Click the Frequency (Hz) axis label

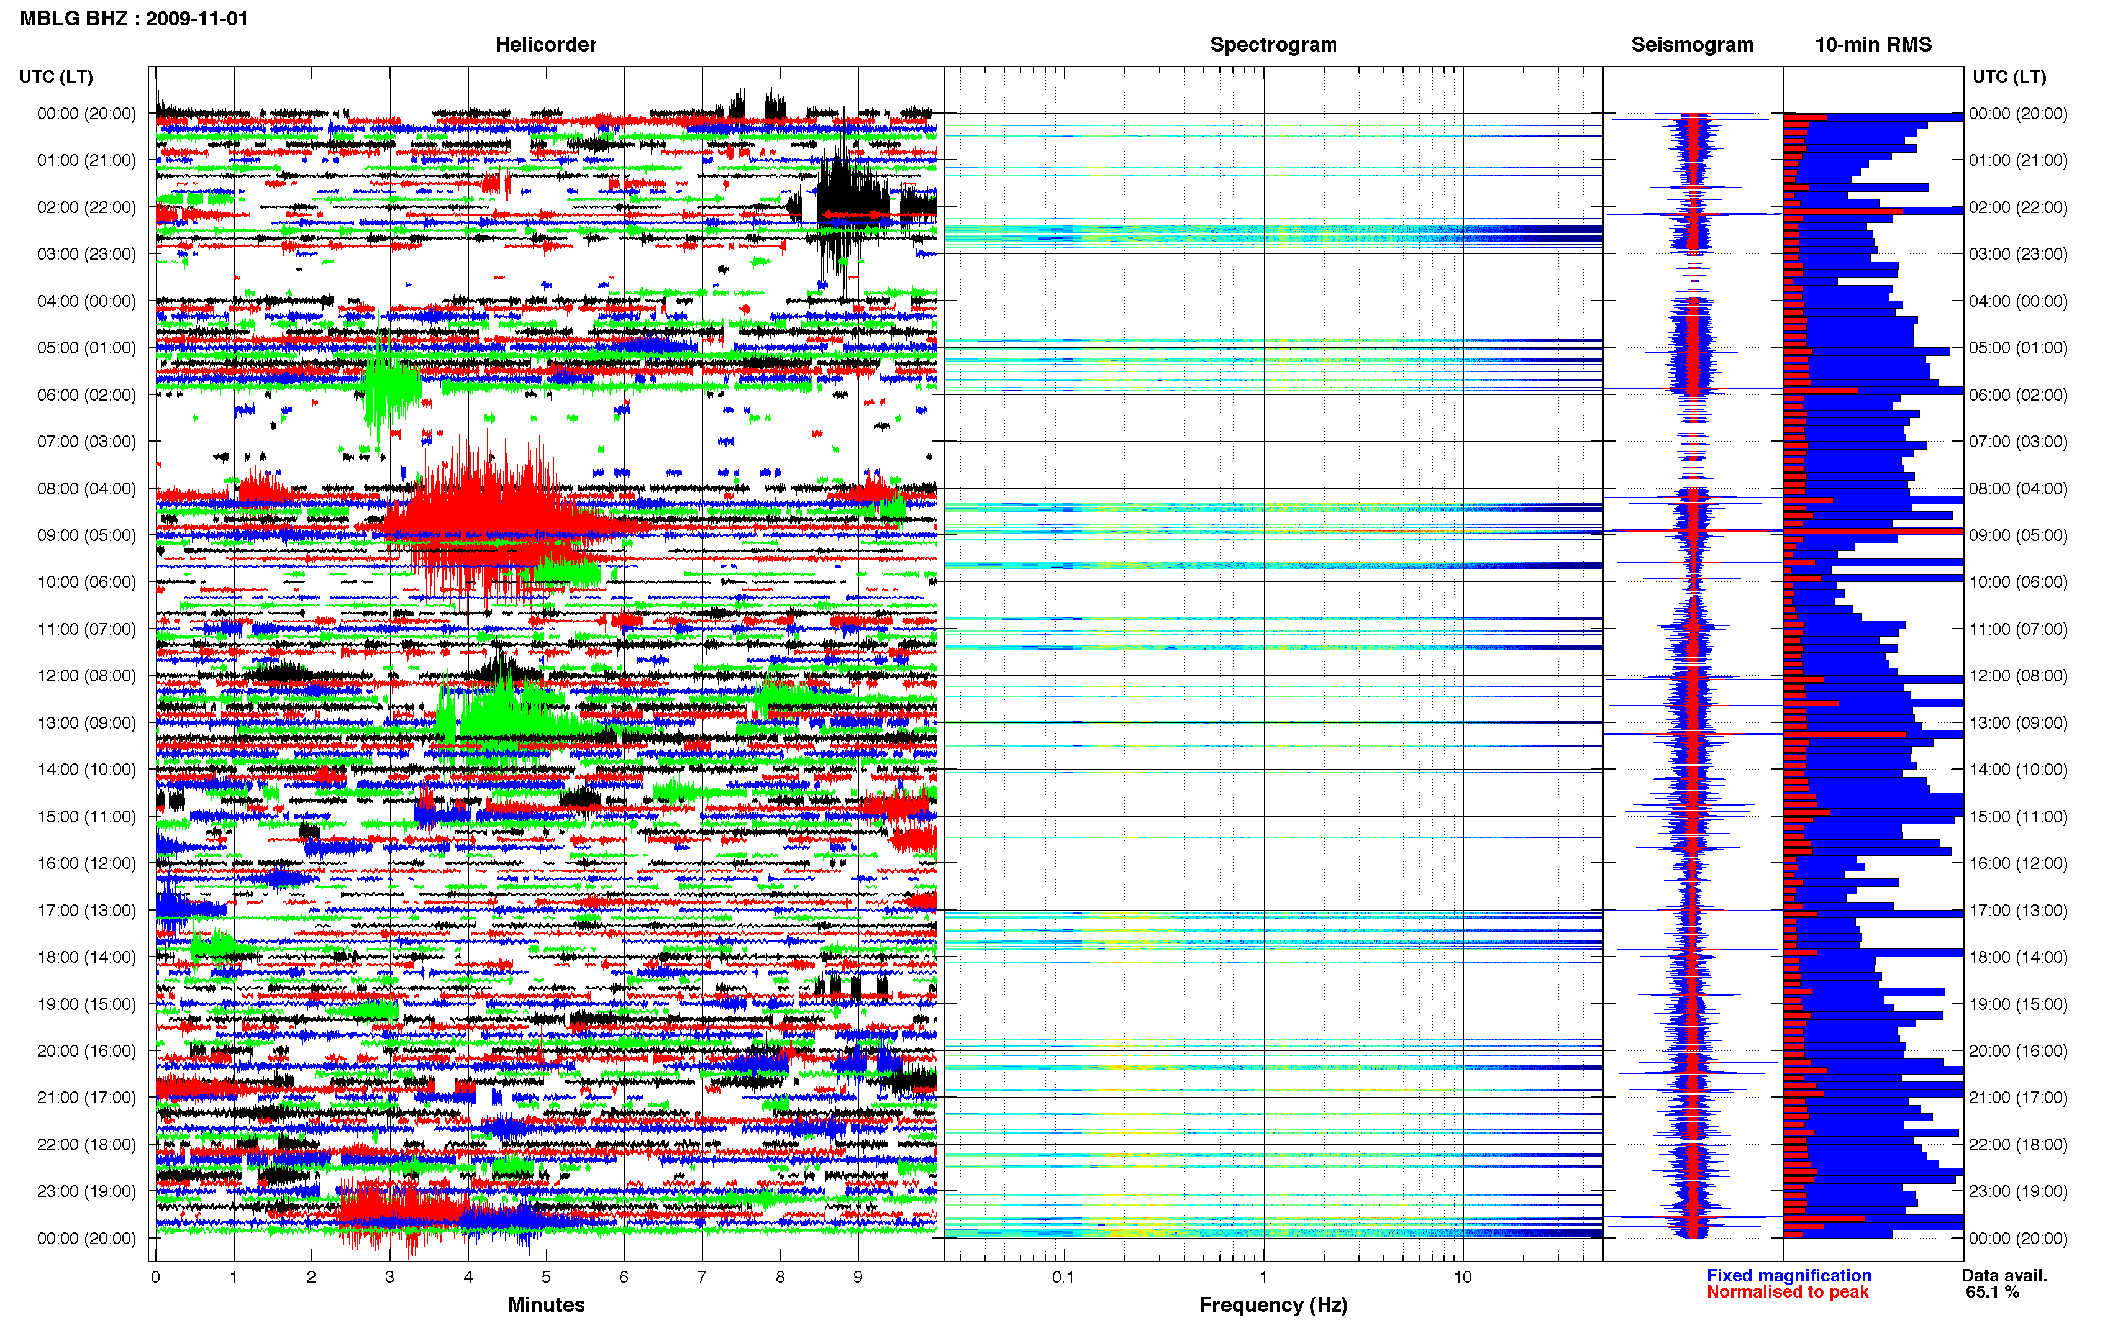[x=1273, y=1305]
